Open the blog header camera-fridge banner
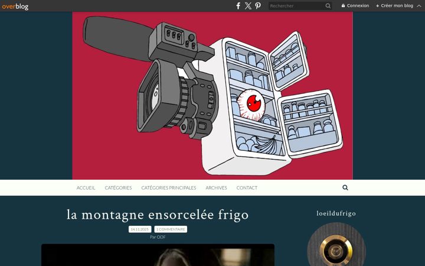The height and width of the screenshot is (266, 425). [212, 96]
